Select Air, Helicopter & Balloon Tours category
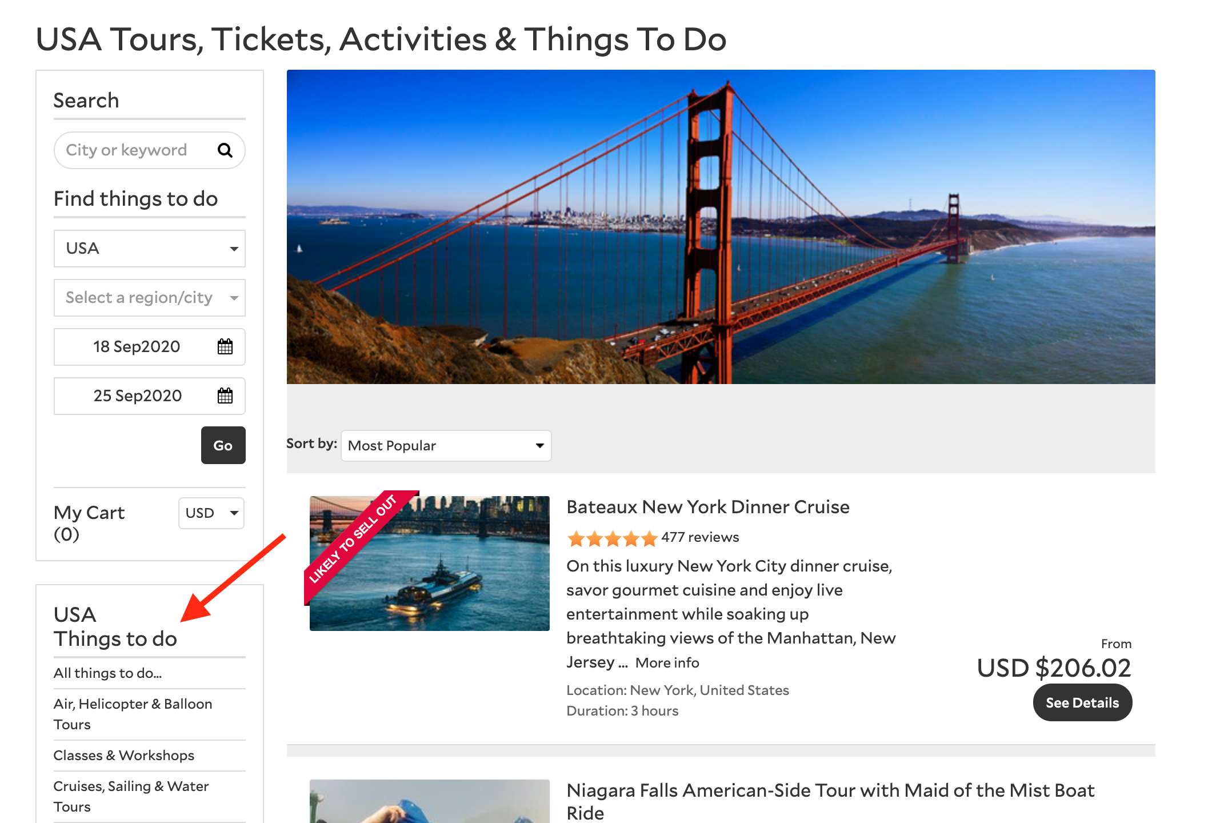Screen dimensions: 1216x823 133,714
